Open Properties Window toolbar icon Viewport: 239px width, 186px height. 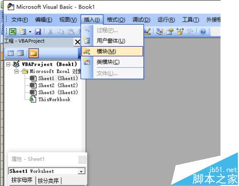pos(170,31)
